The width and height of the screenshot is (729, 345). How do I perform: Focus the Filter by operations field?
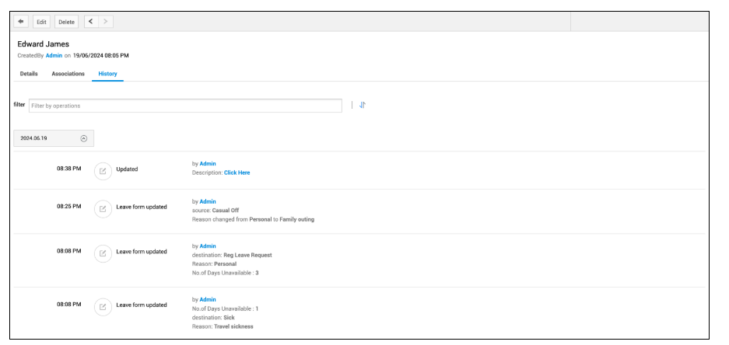coord(185,106)
